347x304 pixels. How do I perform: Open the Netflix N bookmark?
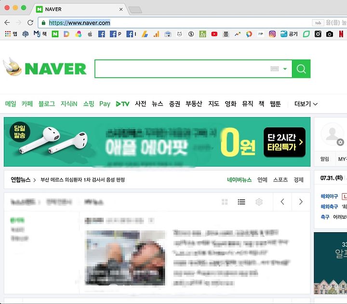click(341, 34)
